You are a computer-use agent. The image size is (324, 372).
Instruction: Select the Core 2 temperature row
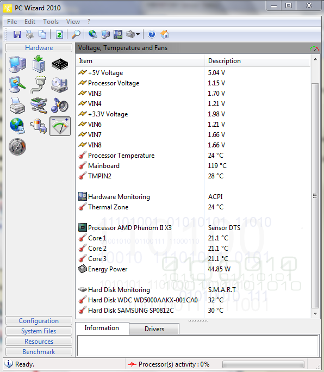pyautogui.click(x=193, y=249)
